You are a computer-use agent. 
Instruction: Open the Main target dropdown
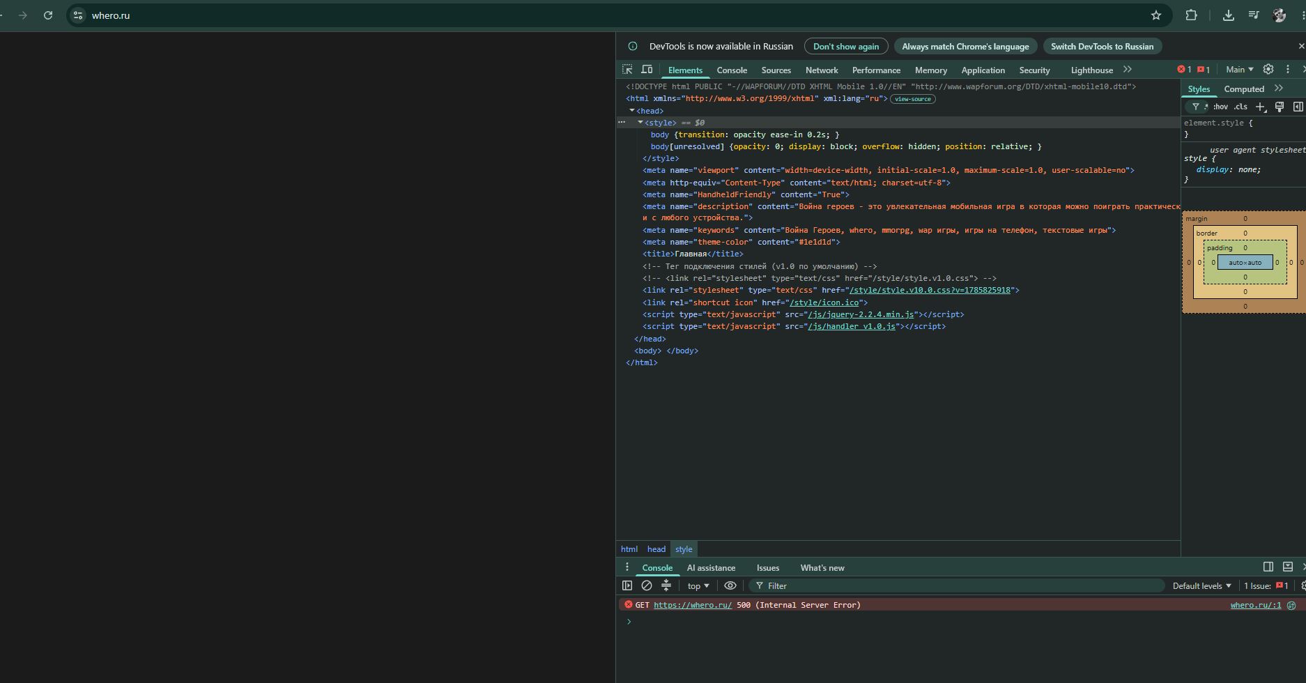point(1240,69)
